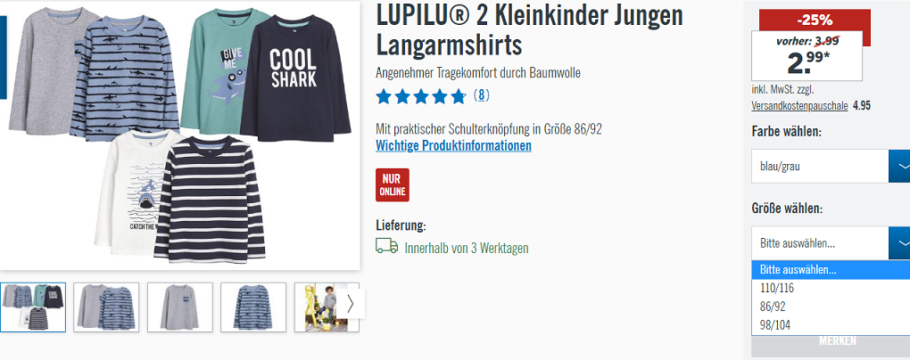Open the Versandkostenpauschale link

pyautogui.click(x=799, y=106)
